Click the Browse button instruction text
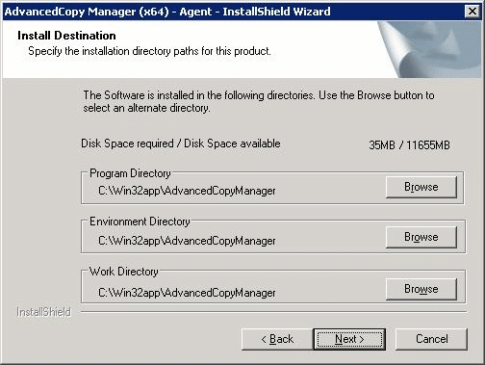 (259, 101)
